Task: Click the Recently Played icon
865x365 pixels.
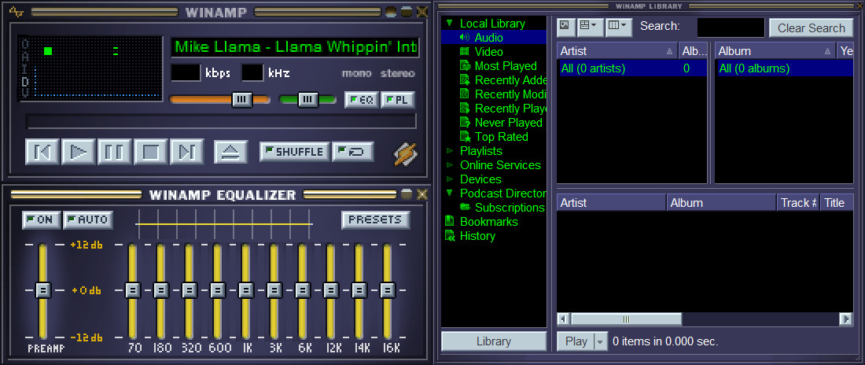Action: [x=465, y=109]
